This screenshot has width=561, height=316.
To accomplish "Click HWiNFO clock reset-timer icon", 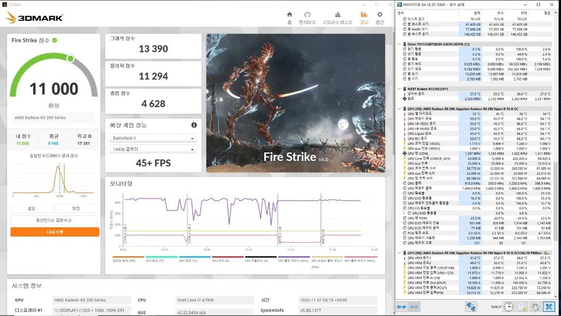I will coord(509,307).
